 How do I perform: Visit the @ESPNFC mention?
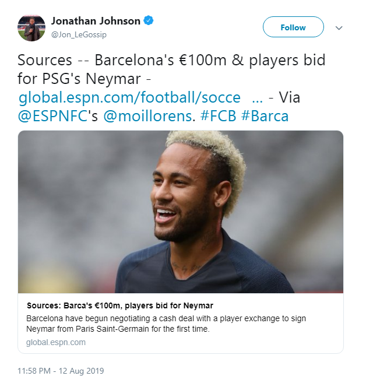52,116
